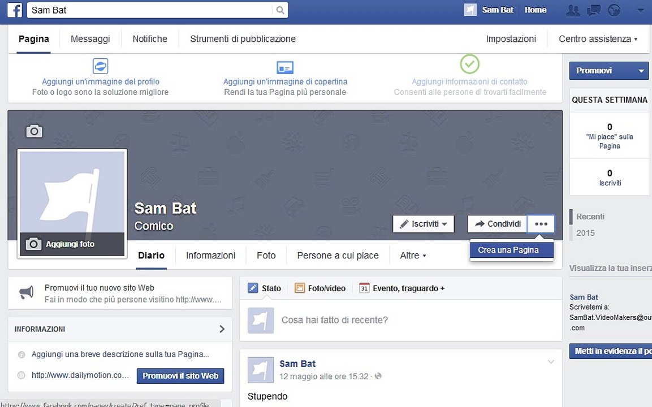Viewport: 652px width, 407px height.
Task: Select the Diario tab
Action: [152, 256]
